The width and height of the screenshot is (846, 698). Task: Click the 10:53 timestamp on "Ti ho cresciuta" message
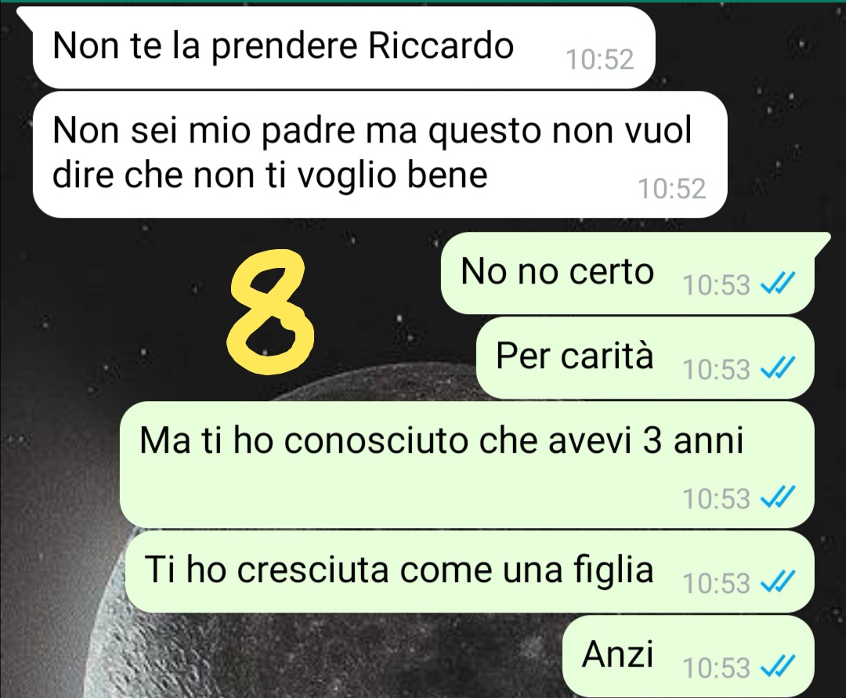[717, 583]
